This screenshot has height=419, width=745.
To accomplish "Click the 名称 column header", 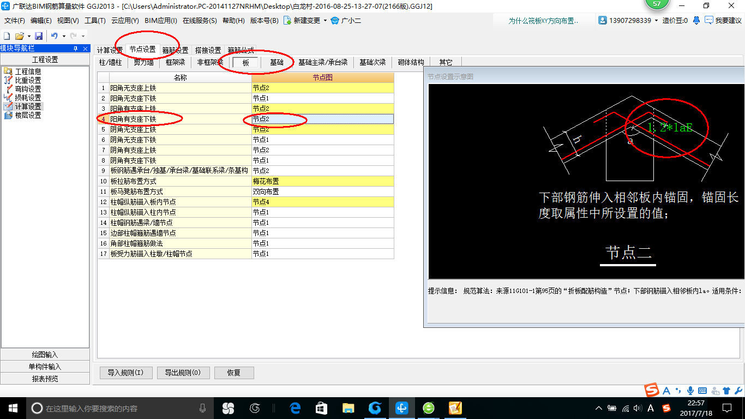I will pos(180,77).
